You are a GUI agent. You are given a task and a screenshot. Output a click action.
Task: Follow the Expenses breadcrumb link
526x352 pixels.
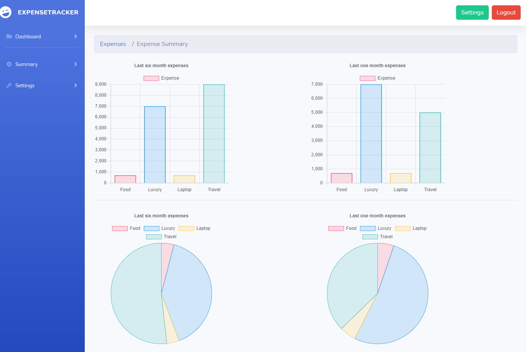pyautogui.click(x=113, y=44)
